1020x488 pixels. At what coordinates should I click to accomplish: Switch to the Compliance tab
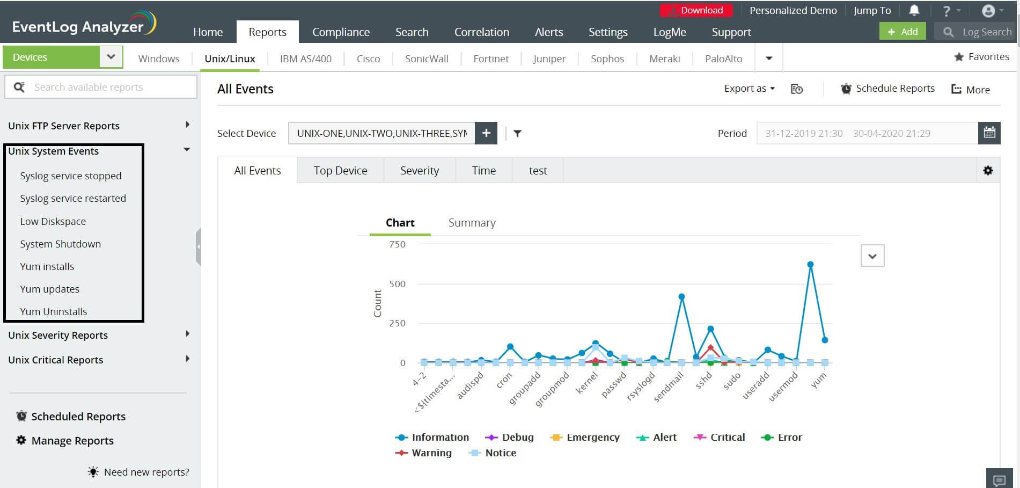(341, 32)
